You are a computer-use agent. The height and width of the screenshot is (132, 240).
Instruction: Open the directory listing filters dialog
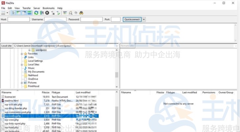tap(65, 13)
